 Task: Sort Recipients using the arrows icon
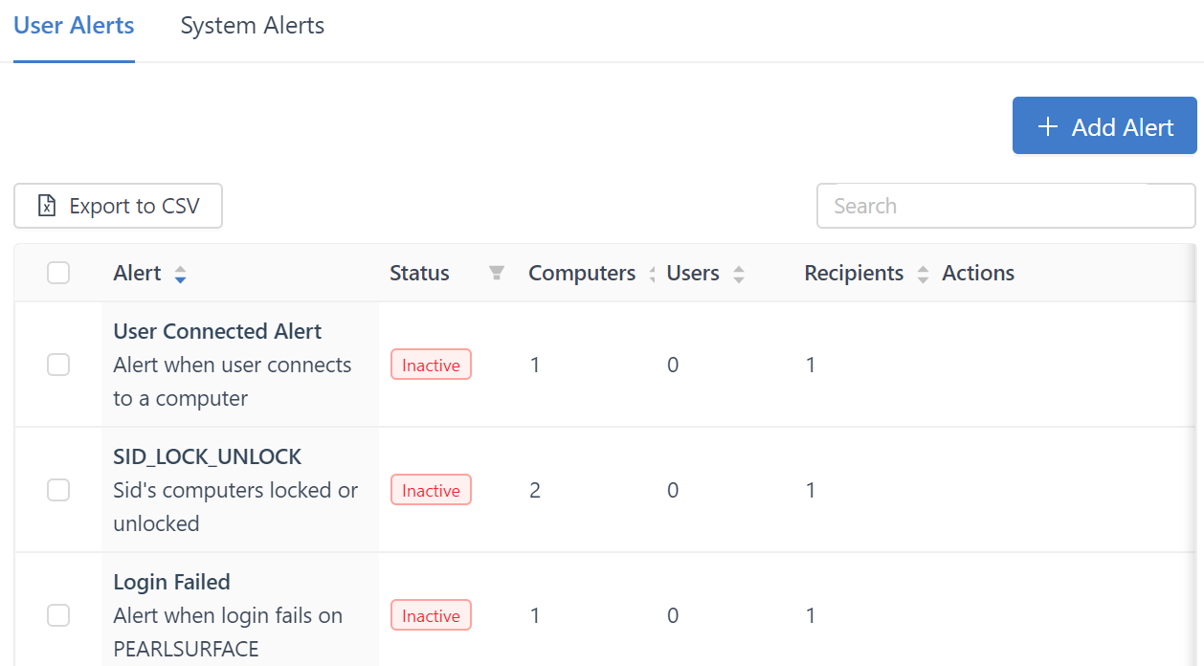[x=922, y=275]
